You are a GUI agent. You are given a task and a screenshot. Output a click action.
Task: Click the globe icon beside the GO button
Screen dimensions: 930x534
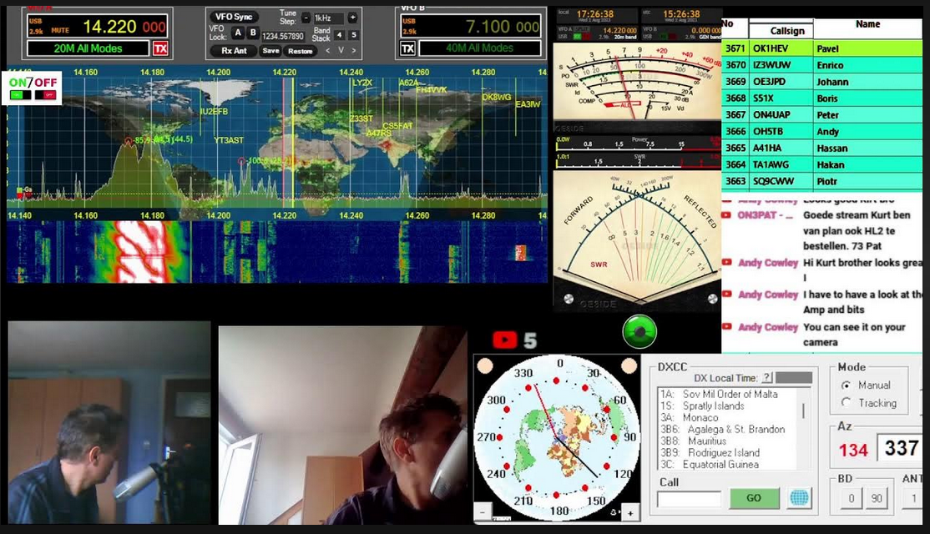tap(799, 498)
